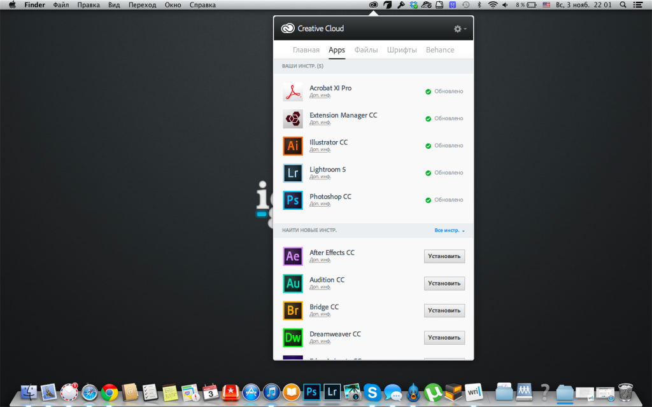Switch to the Файлы tab

pos(366,50)
